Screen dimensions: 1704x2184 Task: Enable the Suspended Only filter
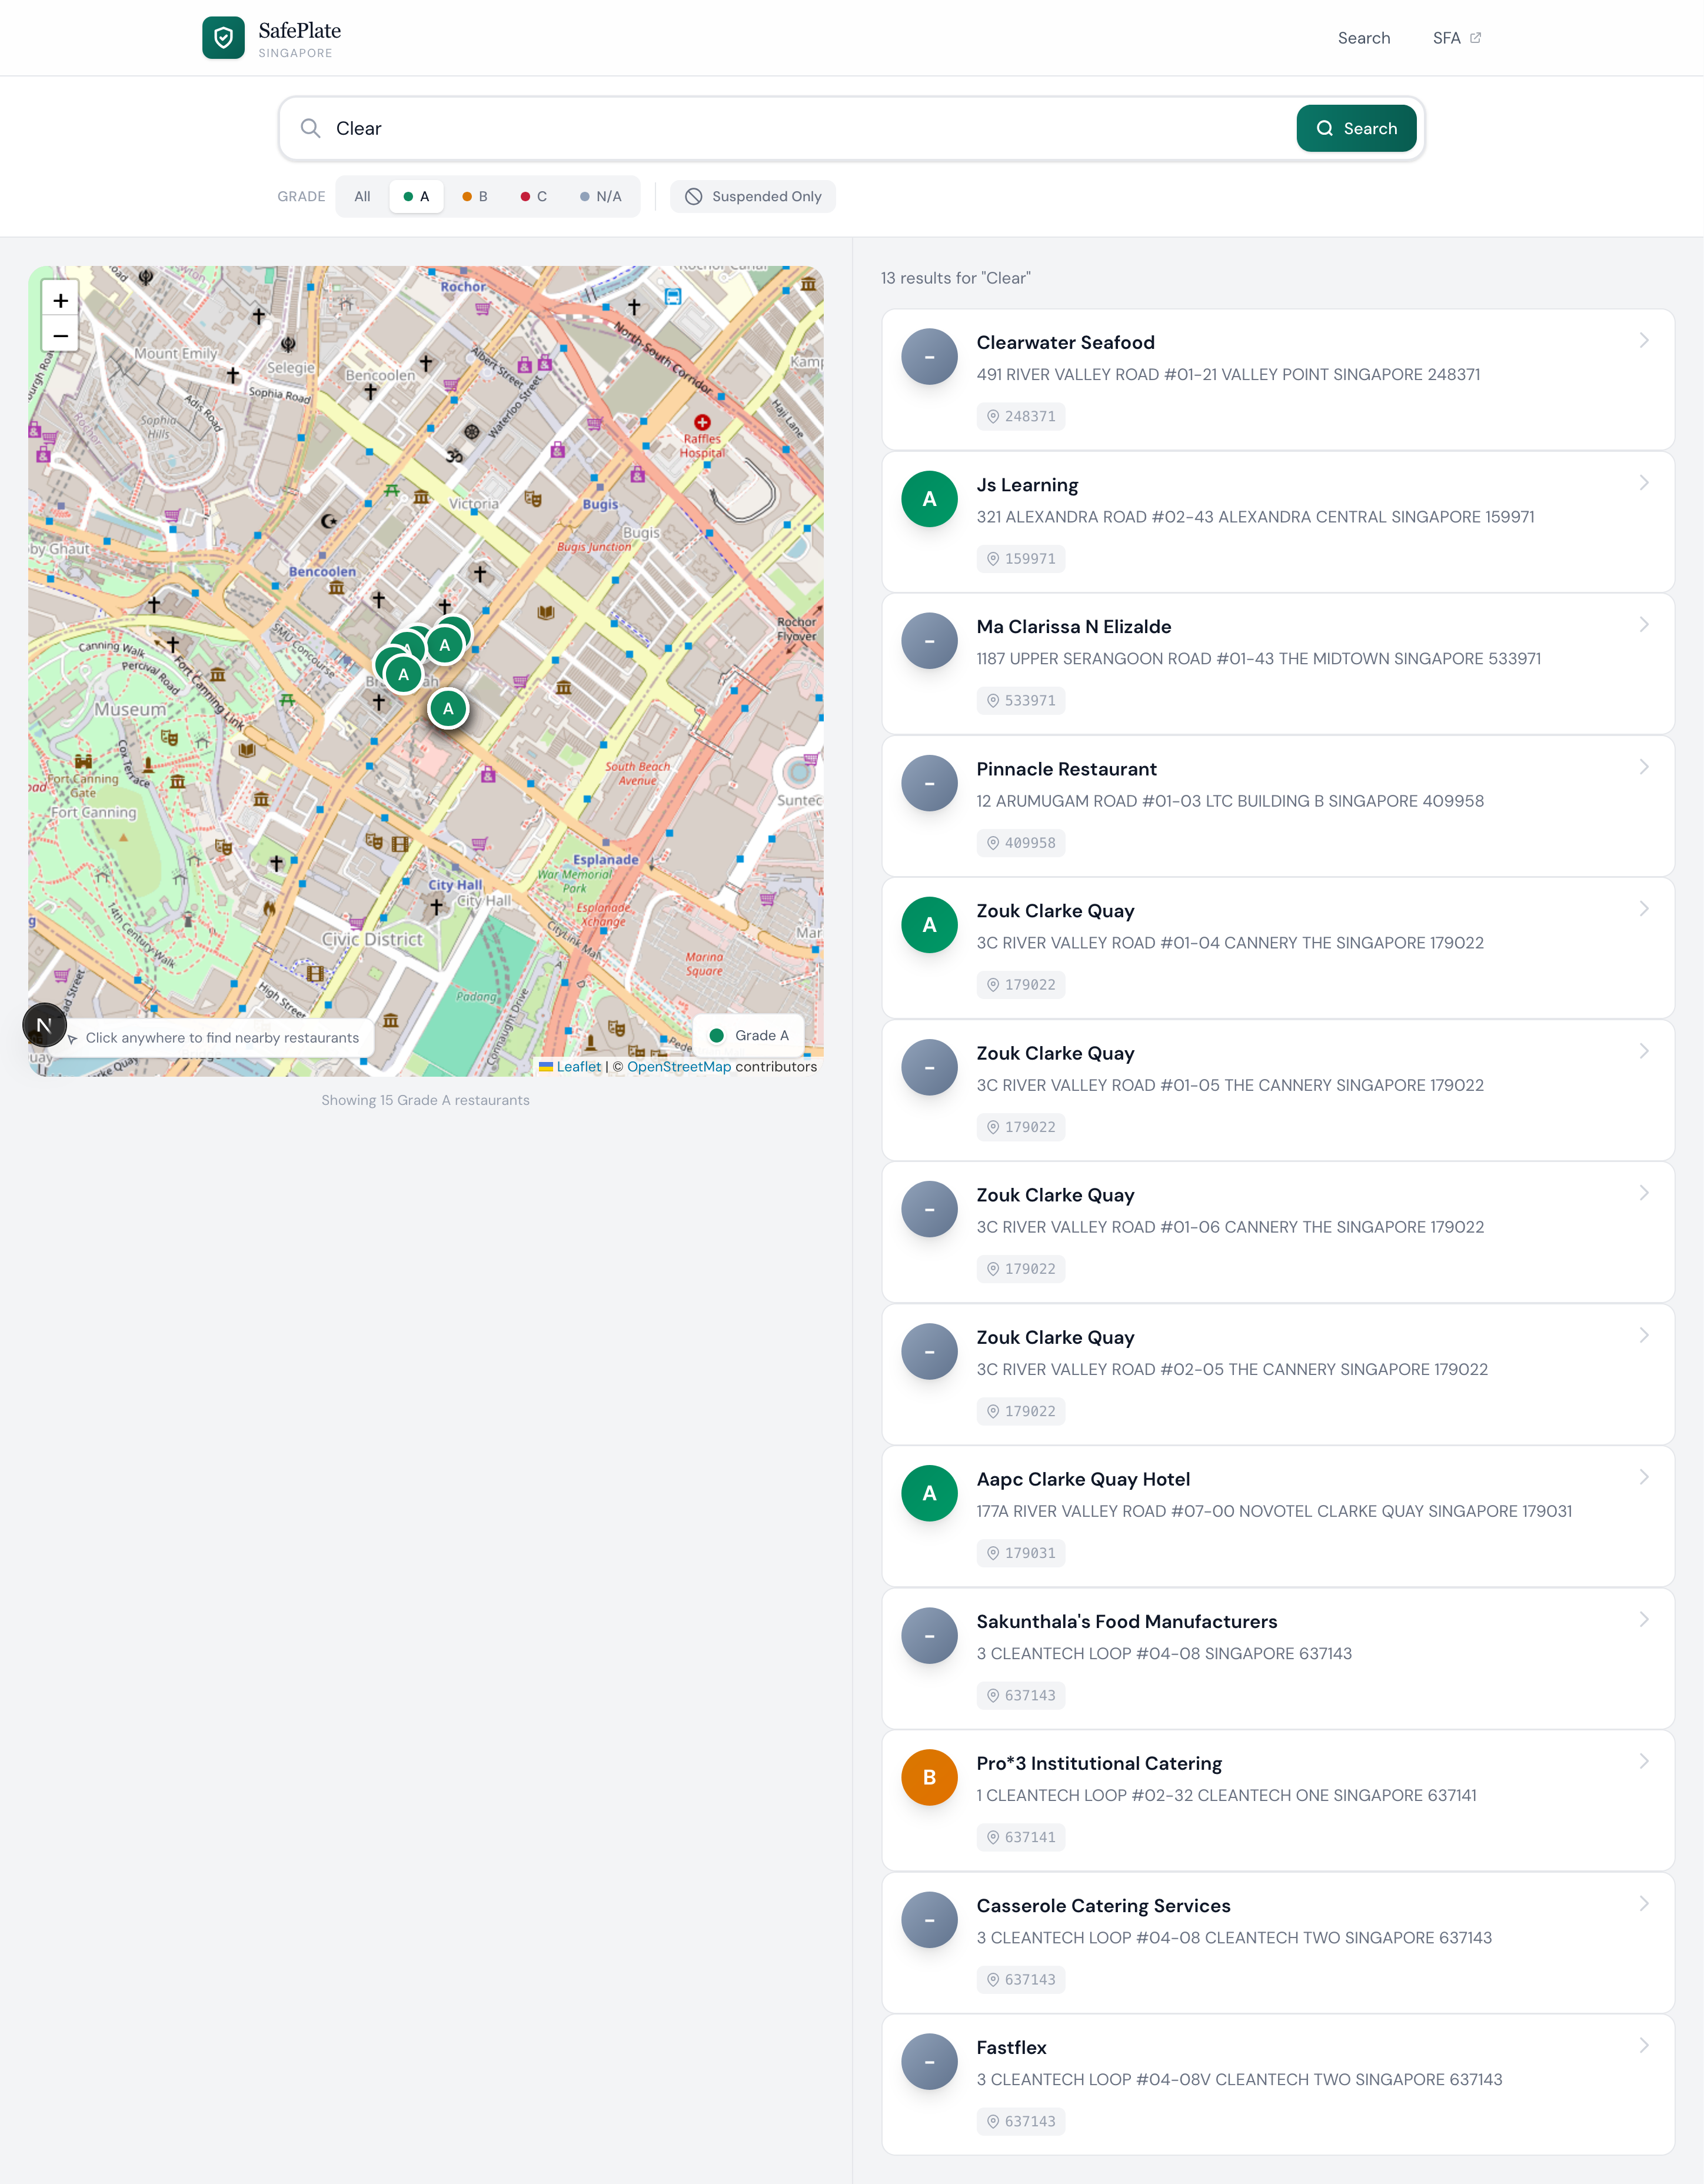pyautogui.click(x=753, y=196)
